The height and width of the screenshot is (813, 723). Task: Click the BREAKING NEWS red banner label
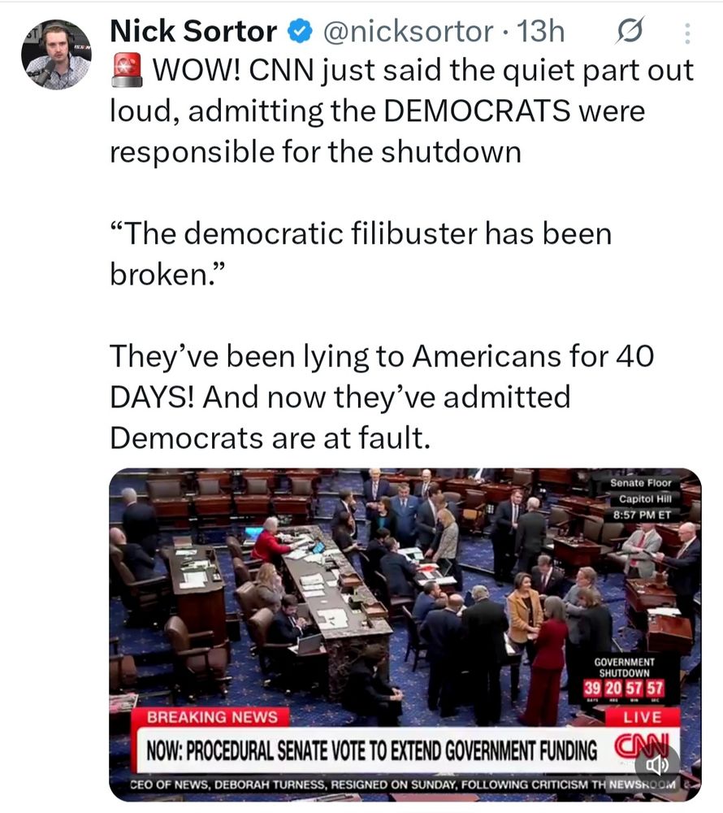tap(211, 717)
